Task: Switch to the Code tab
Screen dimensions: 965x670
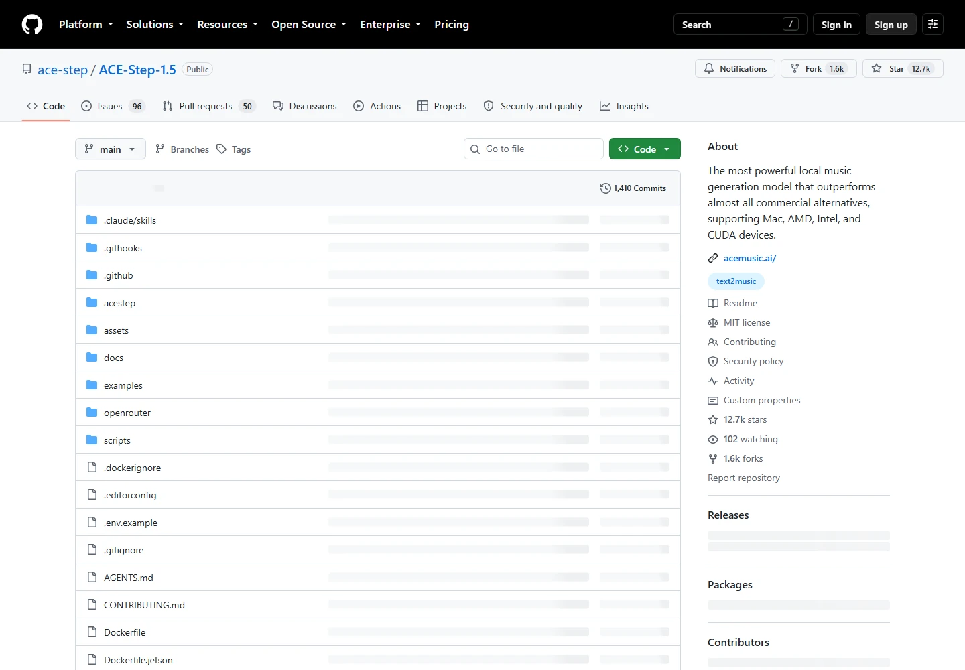Action: [x=46, y=106]
